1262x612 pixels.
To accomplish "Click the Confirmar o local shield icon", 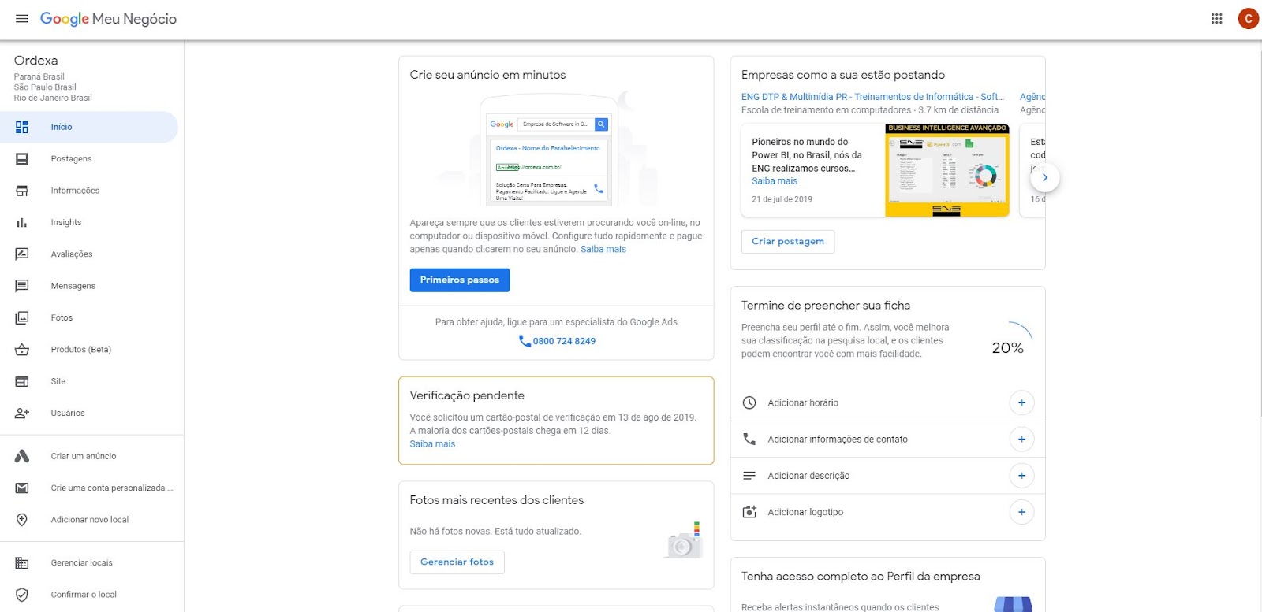I will tap(22, 595).
